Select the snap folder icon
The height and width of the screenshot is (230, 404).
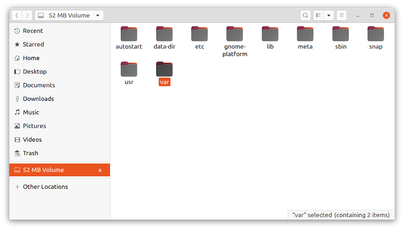pyautogui.click(x=376, y=34)
